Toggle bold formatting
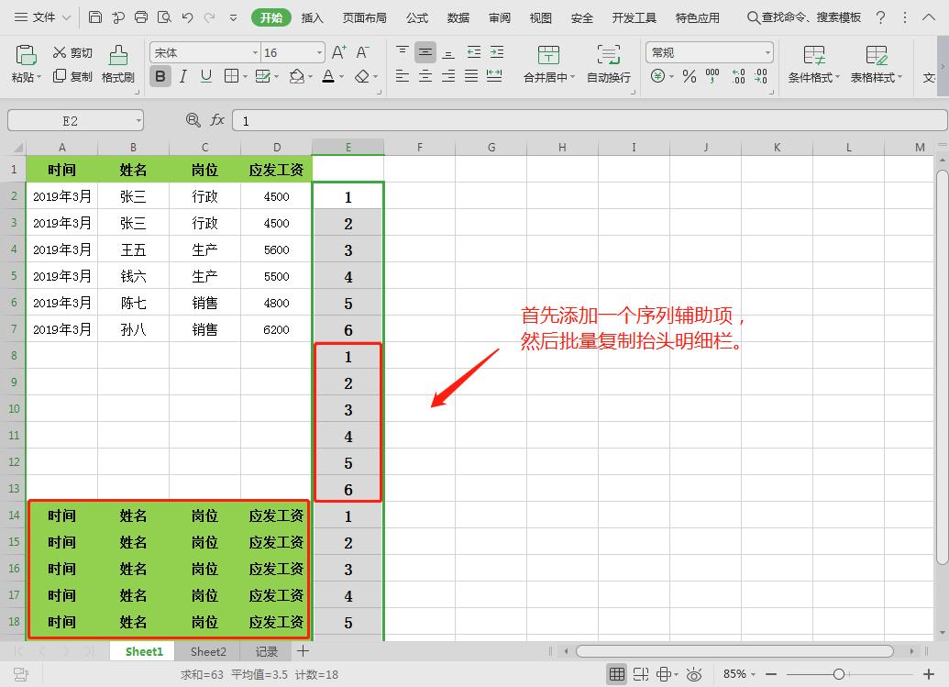The width and height of the screenshot is (949, 687). click(x=160, y=77)
